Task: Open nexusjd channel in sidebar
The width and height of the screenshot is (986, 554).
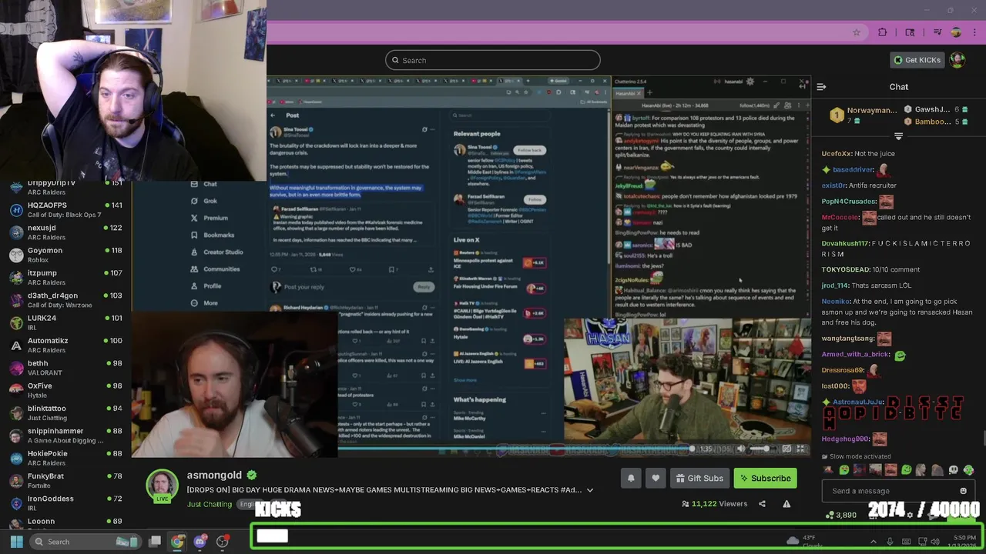Action: point(65,232)
